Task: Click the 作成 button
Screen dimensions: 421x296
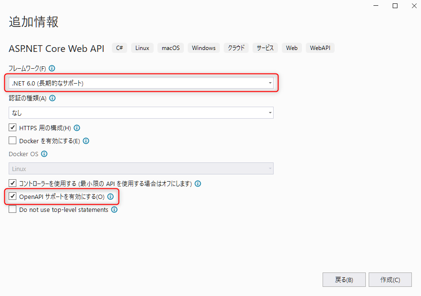Action: pos(390,280)
